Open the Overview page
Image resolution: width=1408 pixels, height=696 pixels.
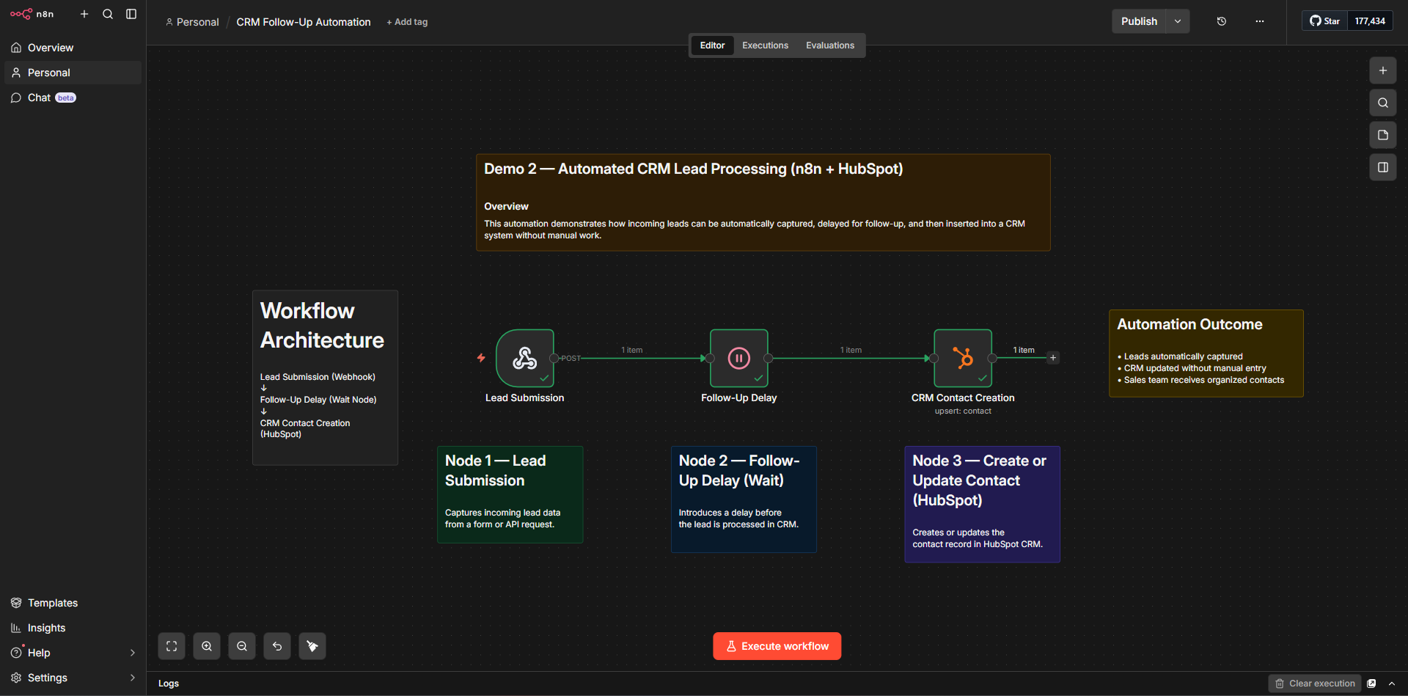click(73, 48)
